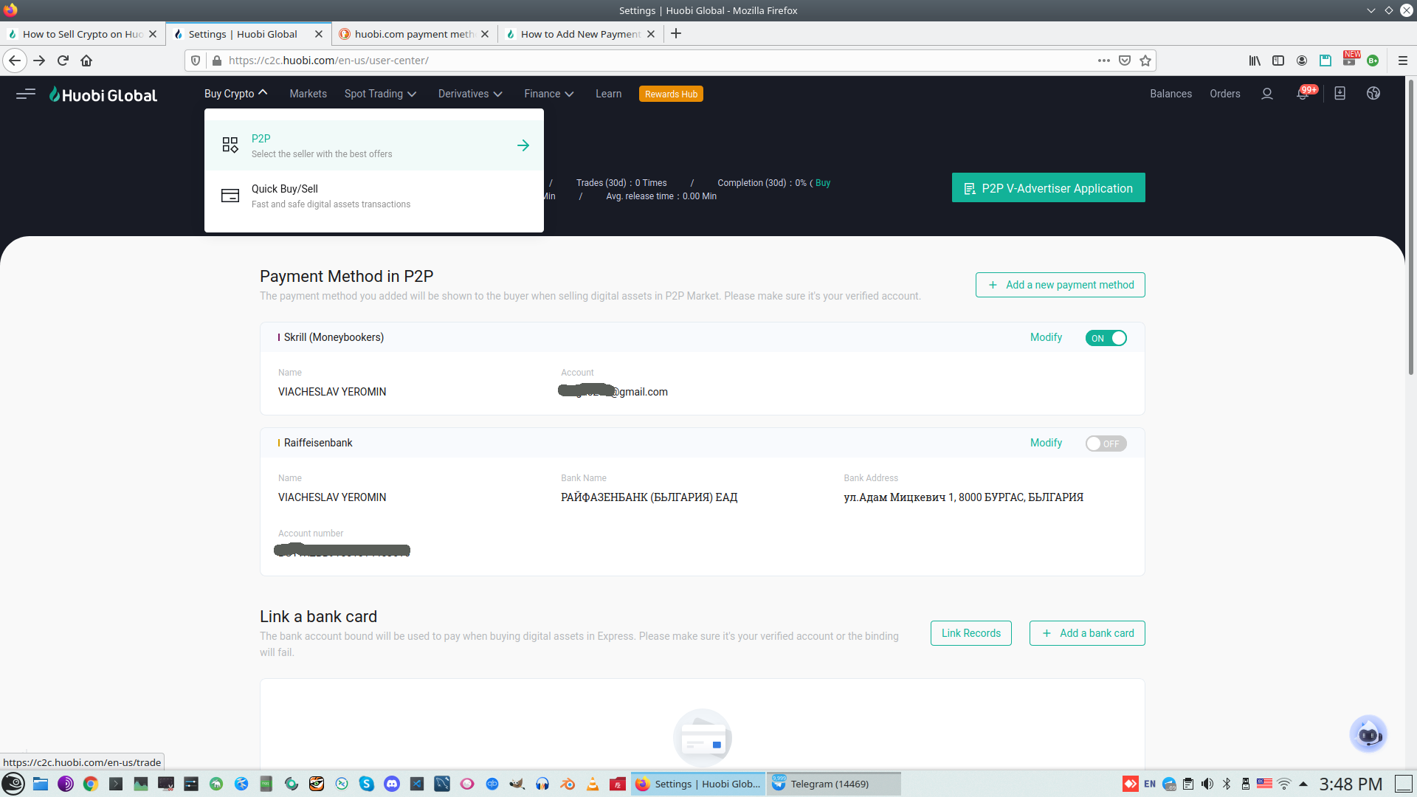Turn off the Skrill payment toggle
Screen dimensions: 1417x797
tap(1106, 338)
